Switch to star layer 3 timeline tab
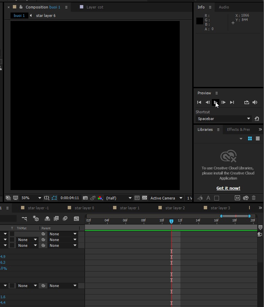Viewport: 264px width, 307px height. [x=220, y=208]
